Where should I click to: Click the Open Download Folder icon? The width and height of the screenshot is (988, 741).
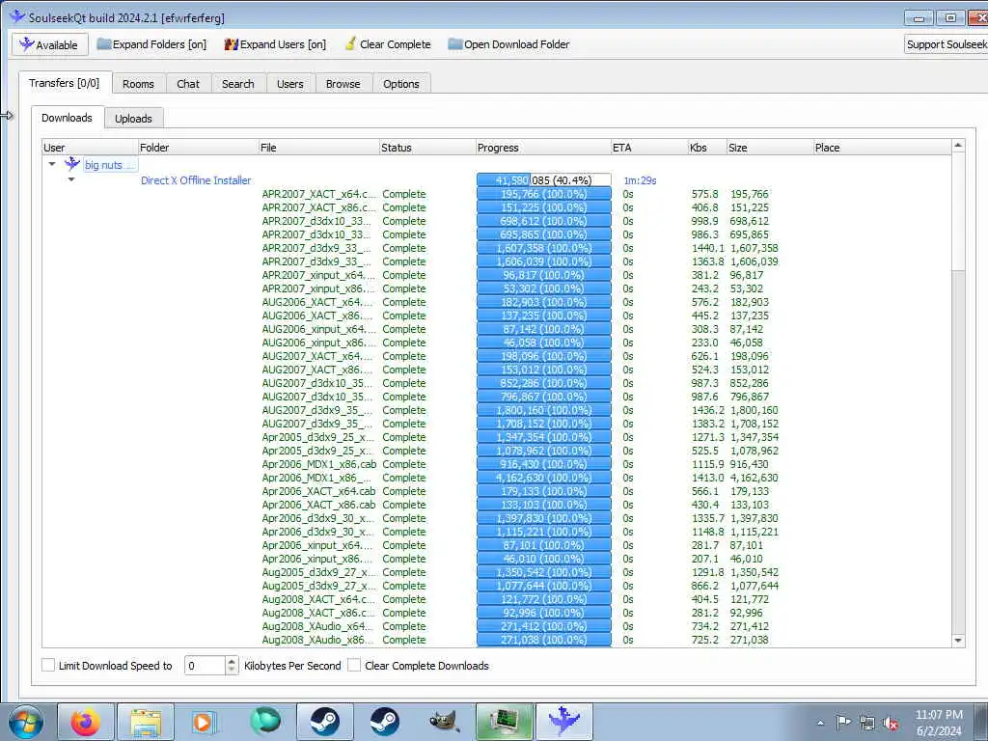455,44
